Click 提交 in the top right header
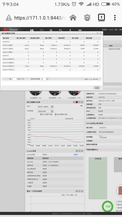The width and height of the screenshot is (122, 217). coord(116,30)
